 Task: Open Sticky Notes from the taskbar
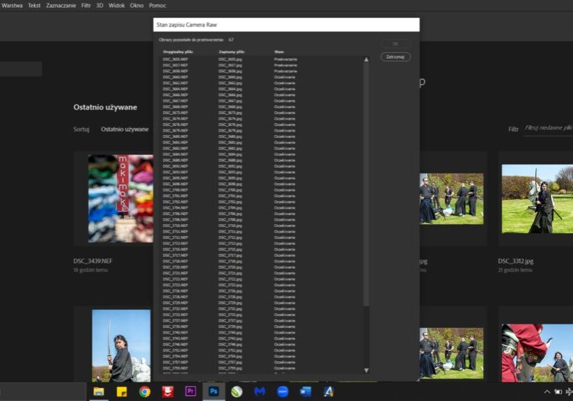click(x=121, y=392)
